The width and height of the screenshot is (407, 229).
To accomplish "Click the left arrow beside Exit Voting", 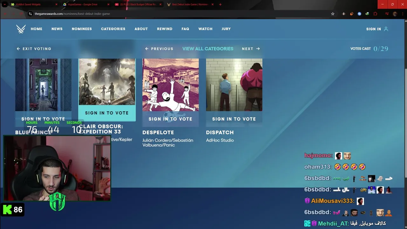I will click(18, 49).
